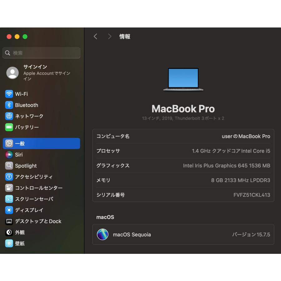
Task: Close the settings window red button
Action: (x=9, y=37)
